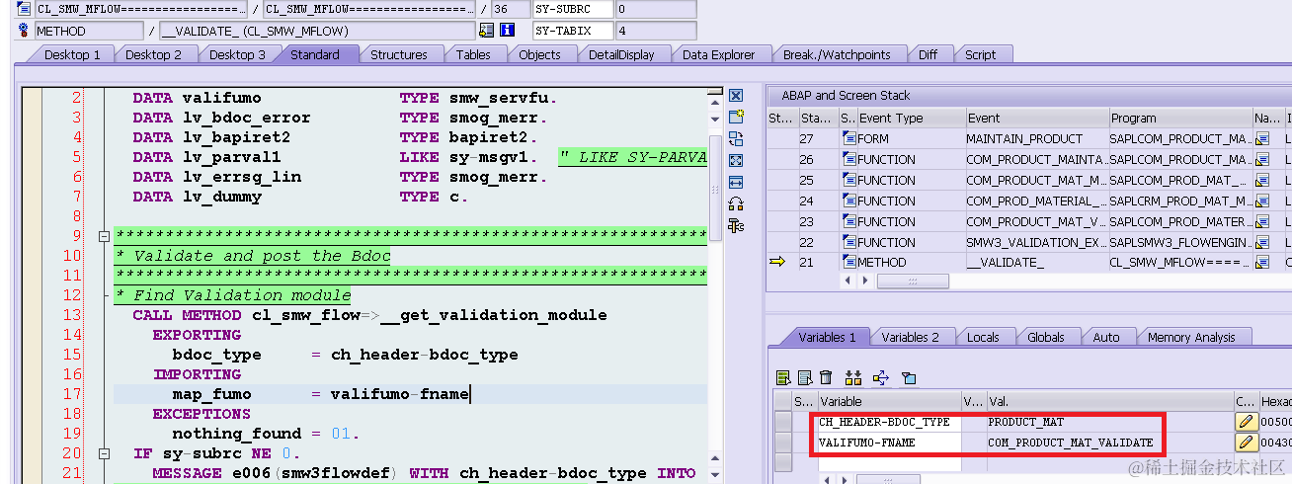Click the SMW3_VALIDATION_EX event cell

pyautogui.click(x=1036, y=243)
